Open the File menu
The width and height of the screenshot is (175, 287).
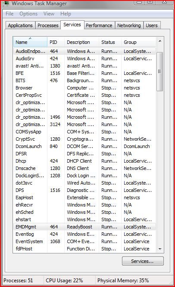(x=9, y=14)
